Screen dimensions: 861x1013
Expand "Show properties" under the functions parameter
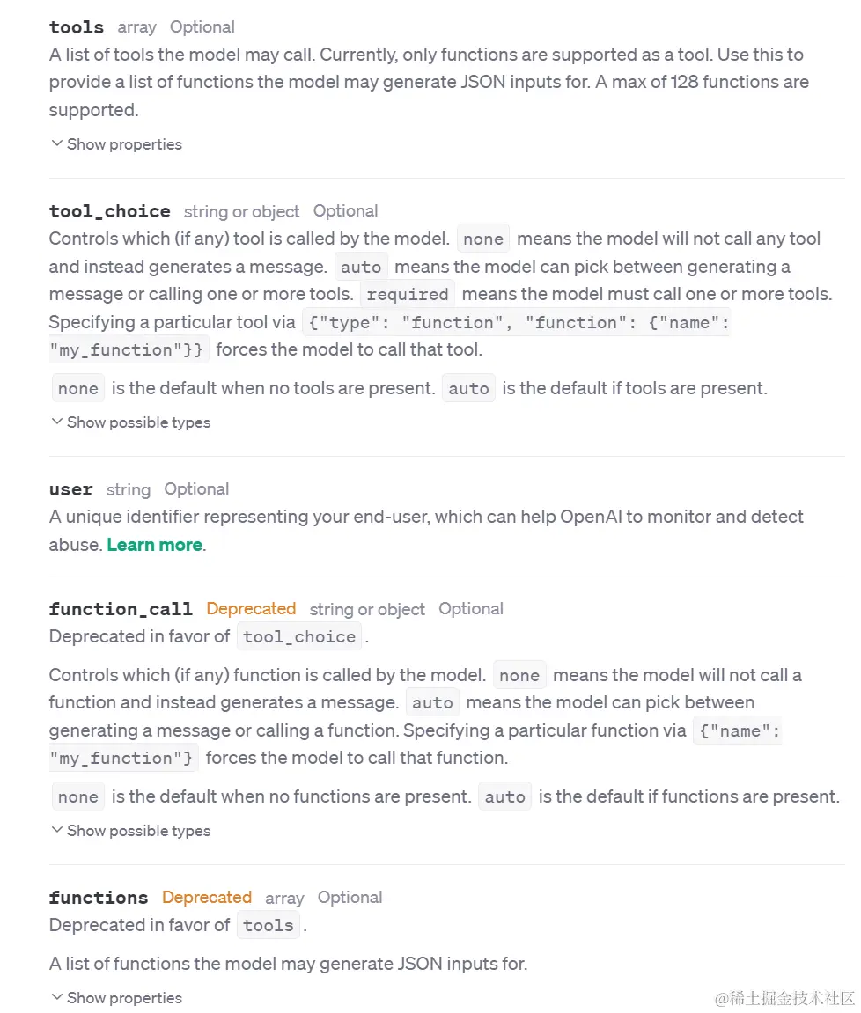pyautogui.click(x=124, y=998)
